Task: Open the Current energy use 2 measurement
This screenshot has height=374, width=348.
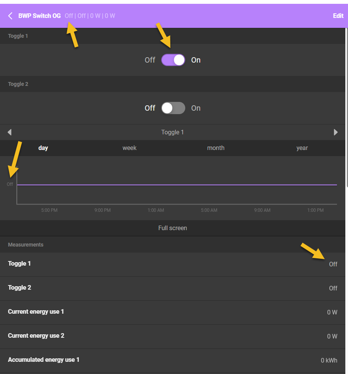Action: coord(172,336)
